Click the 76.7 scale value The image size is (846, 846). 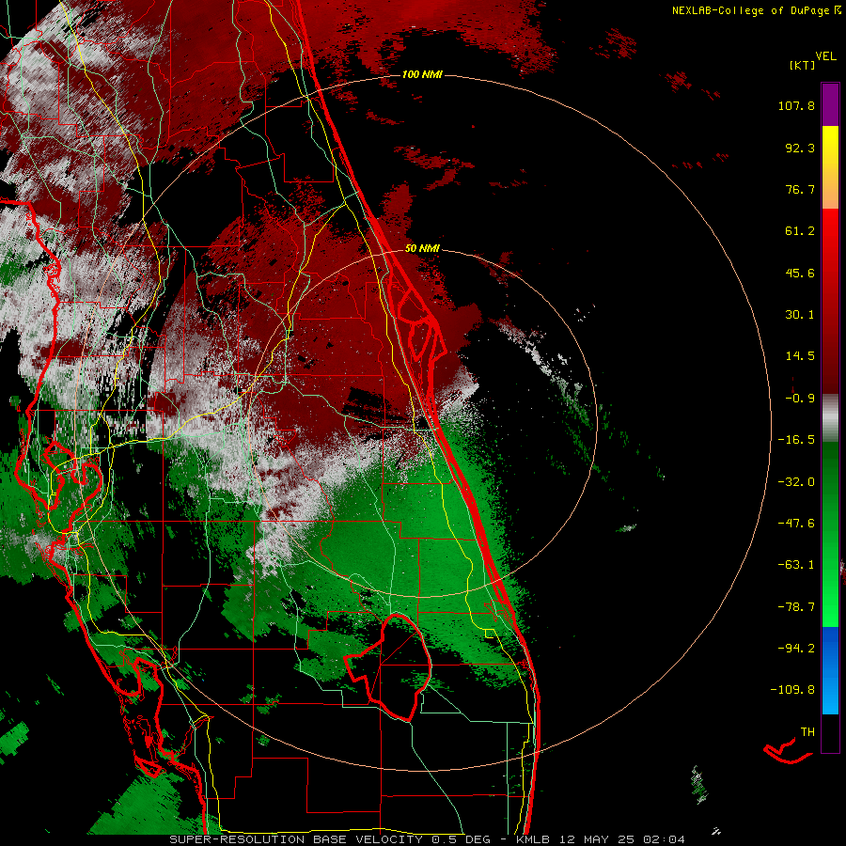pyautogui.click(x=800, y=189)
